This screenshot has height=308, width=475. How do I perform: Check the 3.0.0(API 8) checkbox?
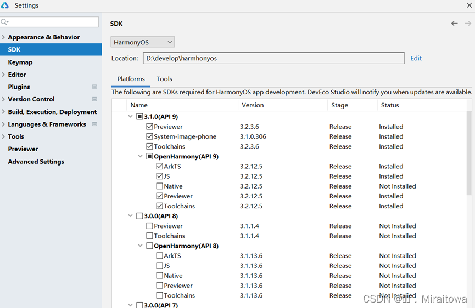139,216
